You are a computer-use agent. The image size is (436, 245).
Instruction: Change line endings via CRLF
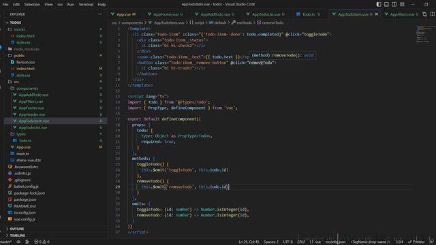click(301, 242)
